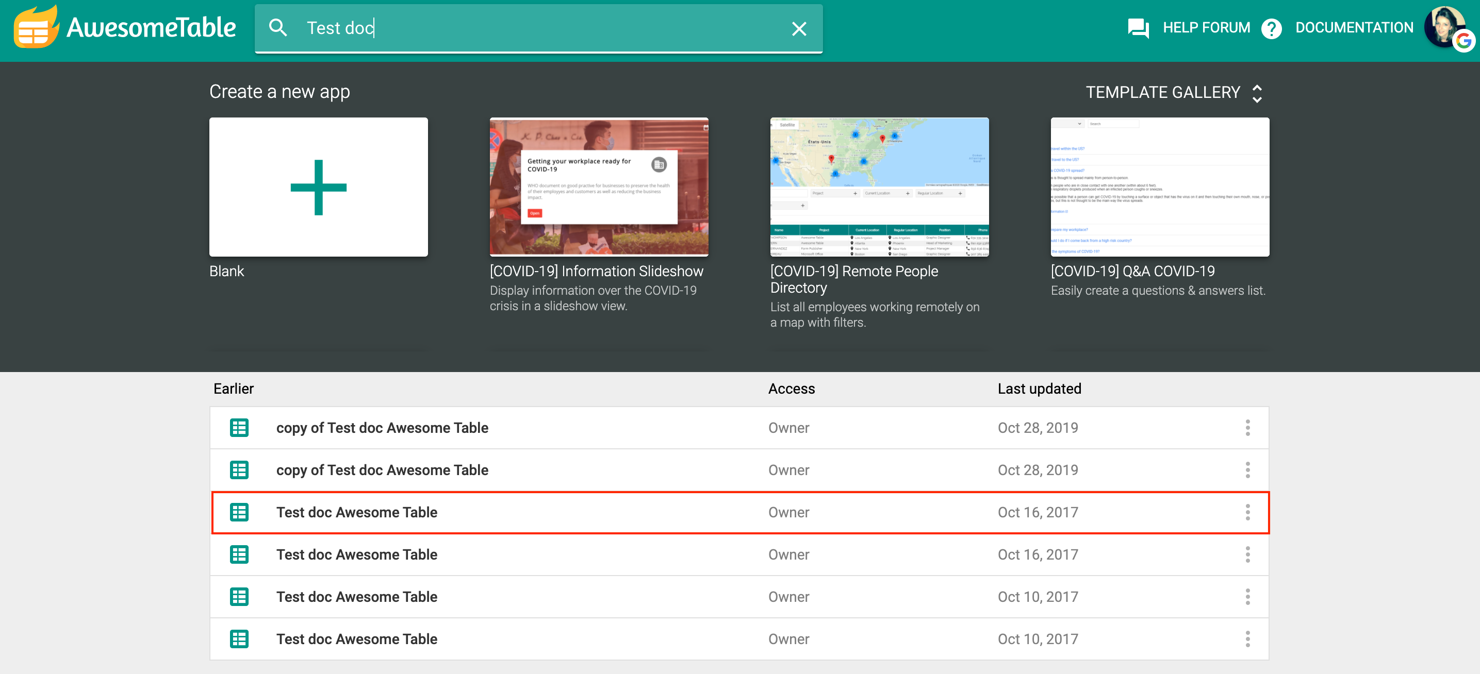
Task: Open second 'copy of Test doc Awesome Table' row
Action: point(739,470)
